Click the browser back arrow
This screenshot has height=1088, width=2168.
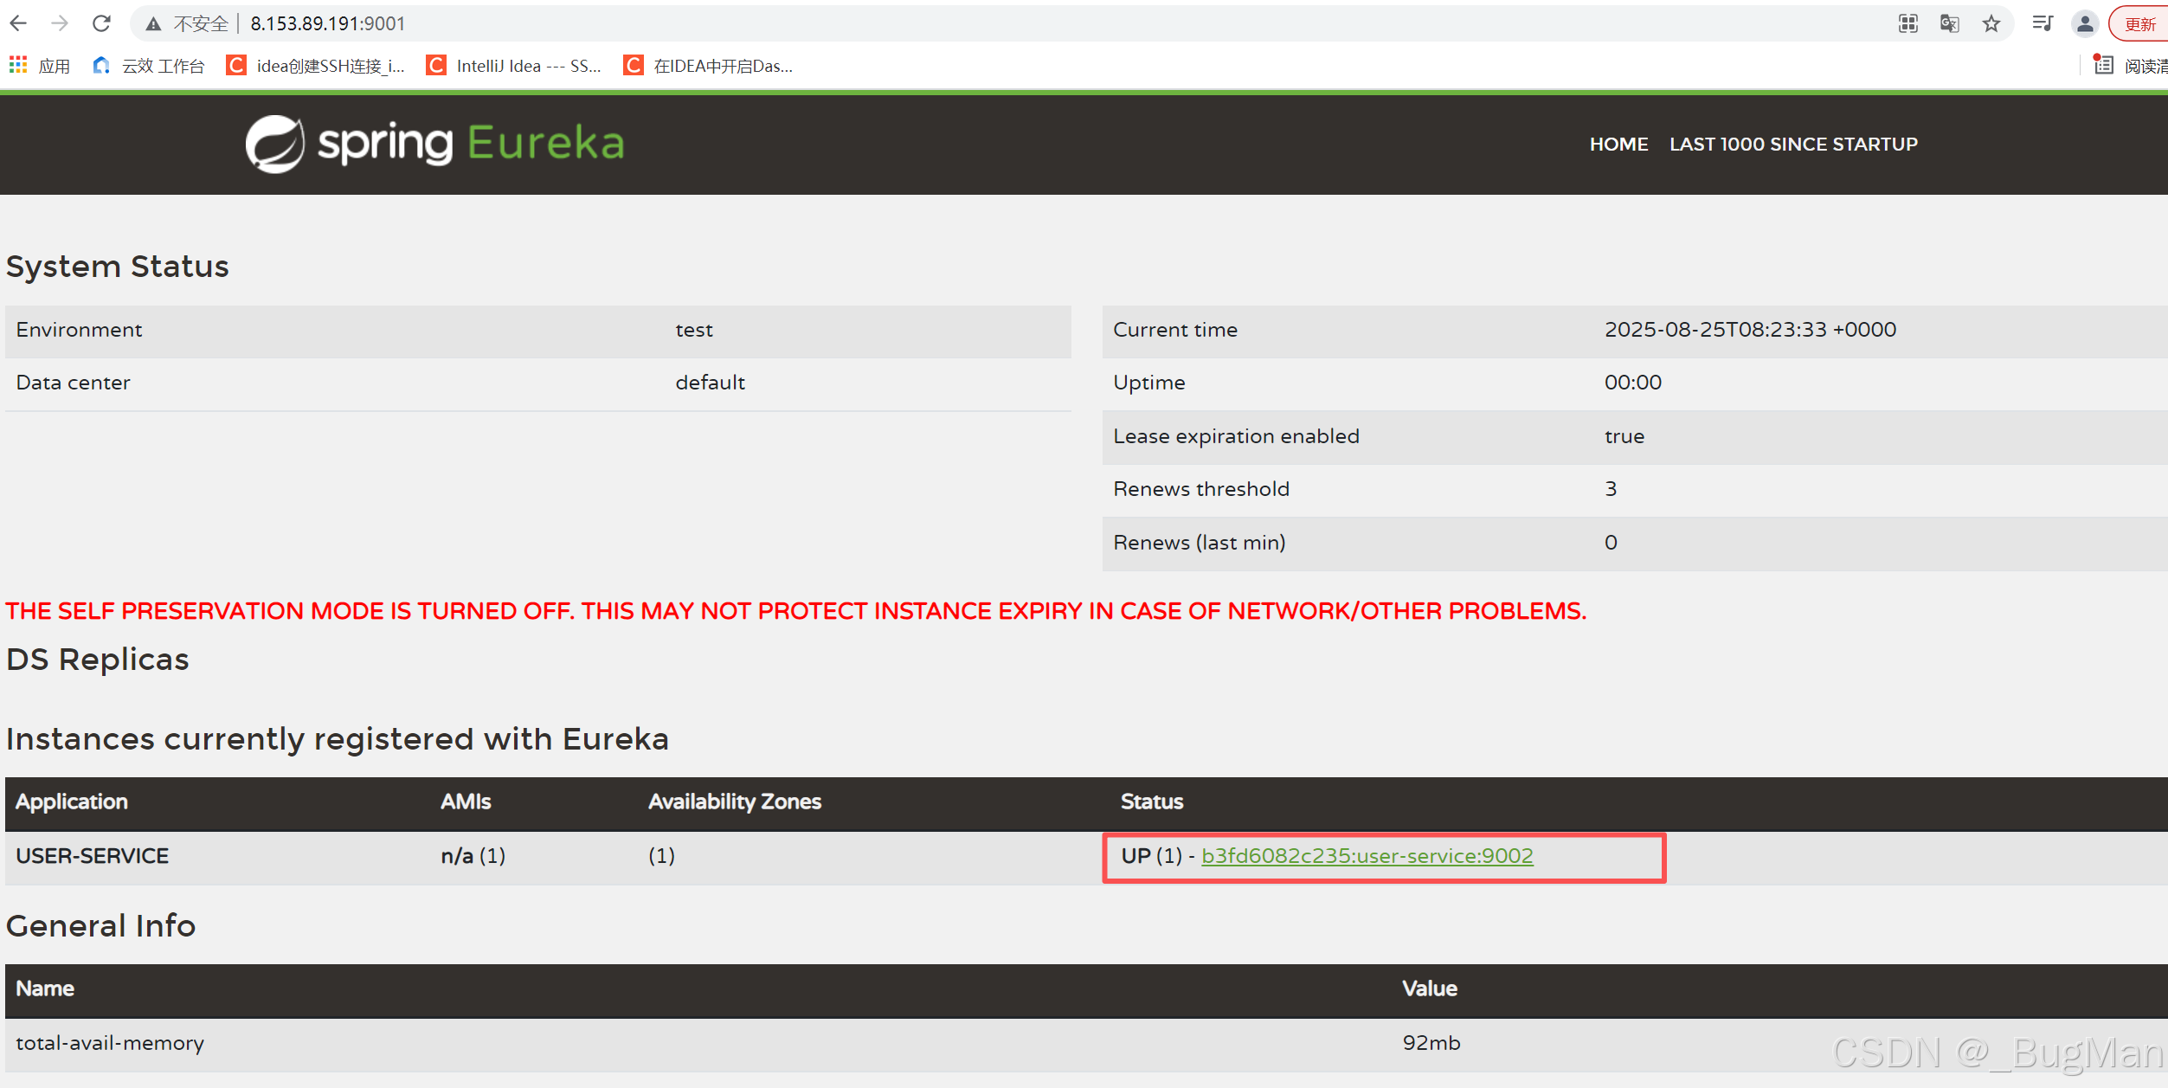pos(18,23)
